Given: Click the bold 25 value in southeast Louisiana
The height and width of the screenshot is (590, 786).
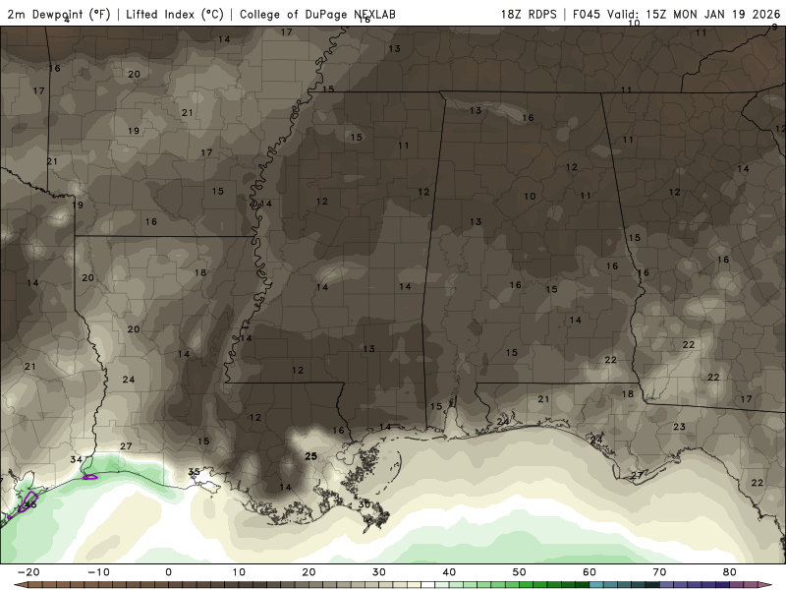Looking at the screenshot, I should click(310, 456).
